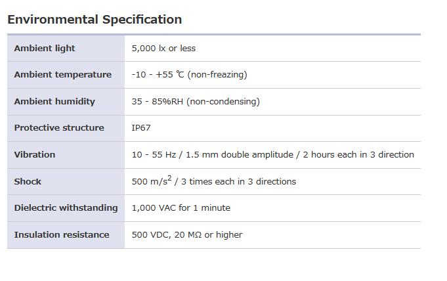Viewport: 447px width, 281px height.
Task: Click the non-freezing note text
Action: pyautogui.click(x=217, y=75)
